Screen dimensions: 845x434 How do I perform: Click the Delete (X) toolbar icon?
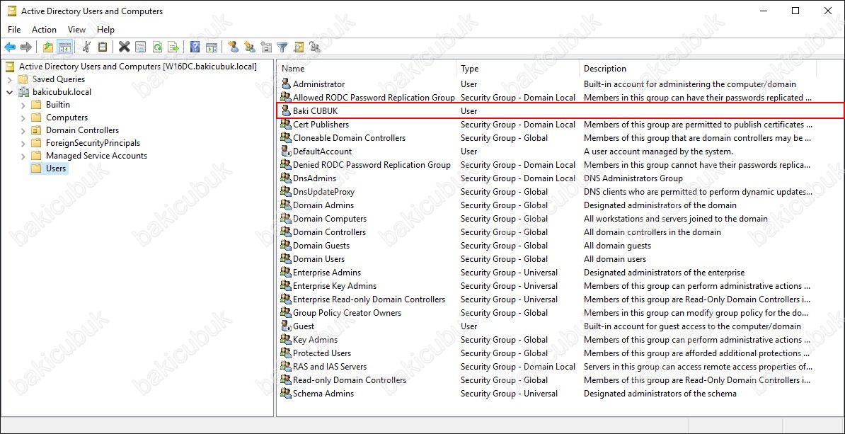(124, 47)
